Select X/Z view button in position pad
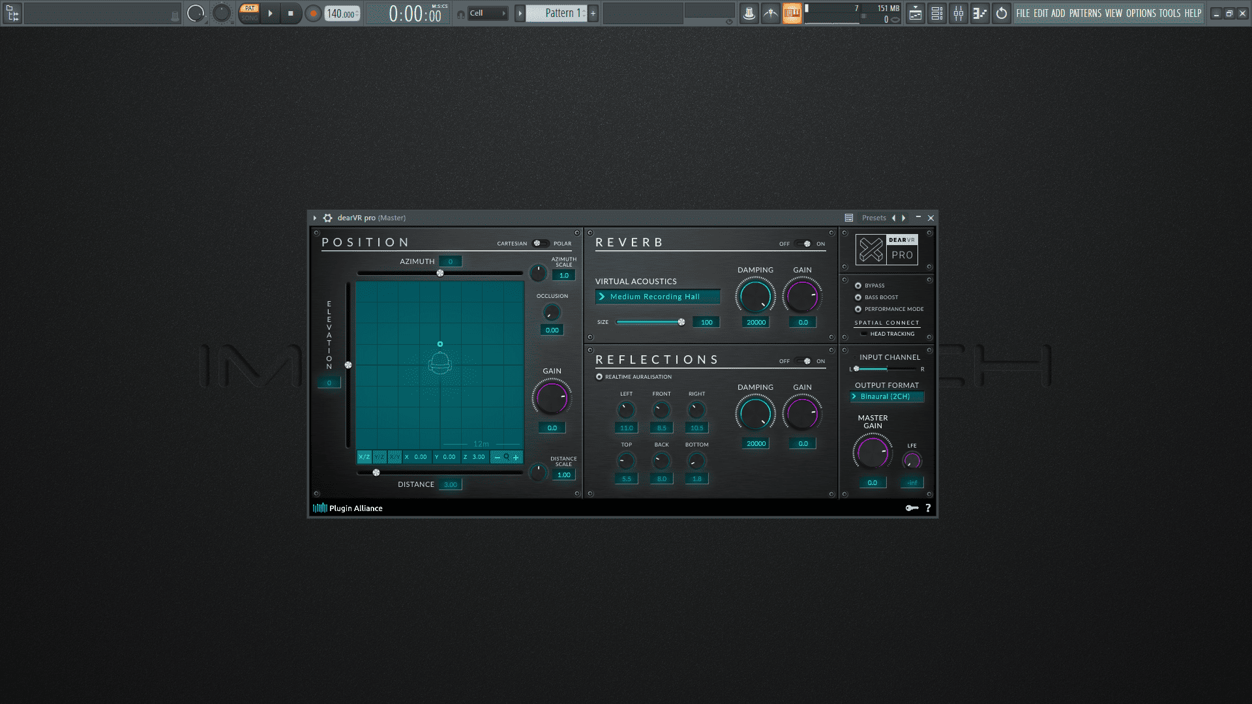Viewport: 1252px width, 704px height. (364, 457)
